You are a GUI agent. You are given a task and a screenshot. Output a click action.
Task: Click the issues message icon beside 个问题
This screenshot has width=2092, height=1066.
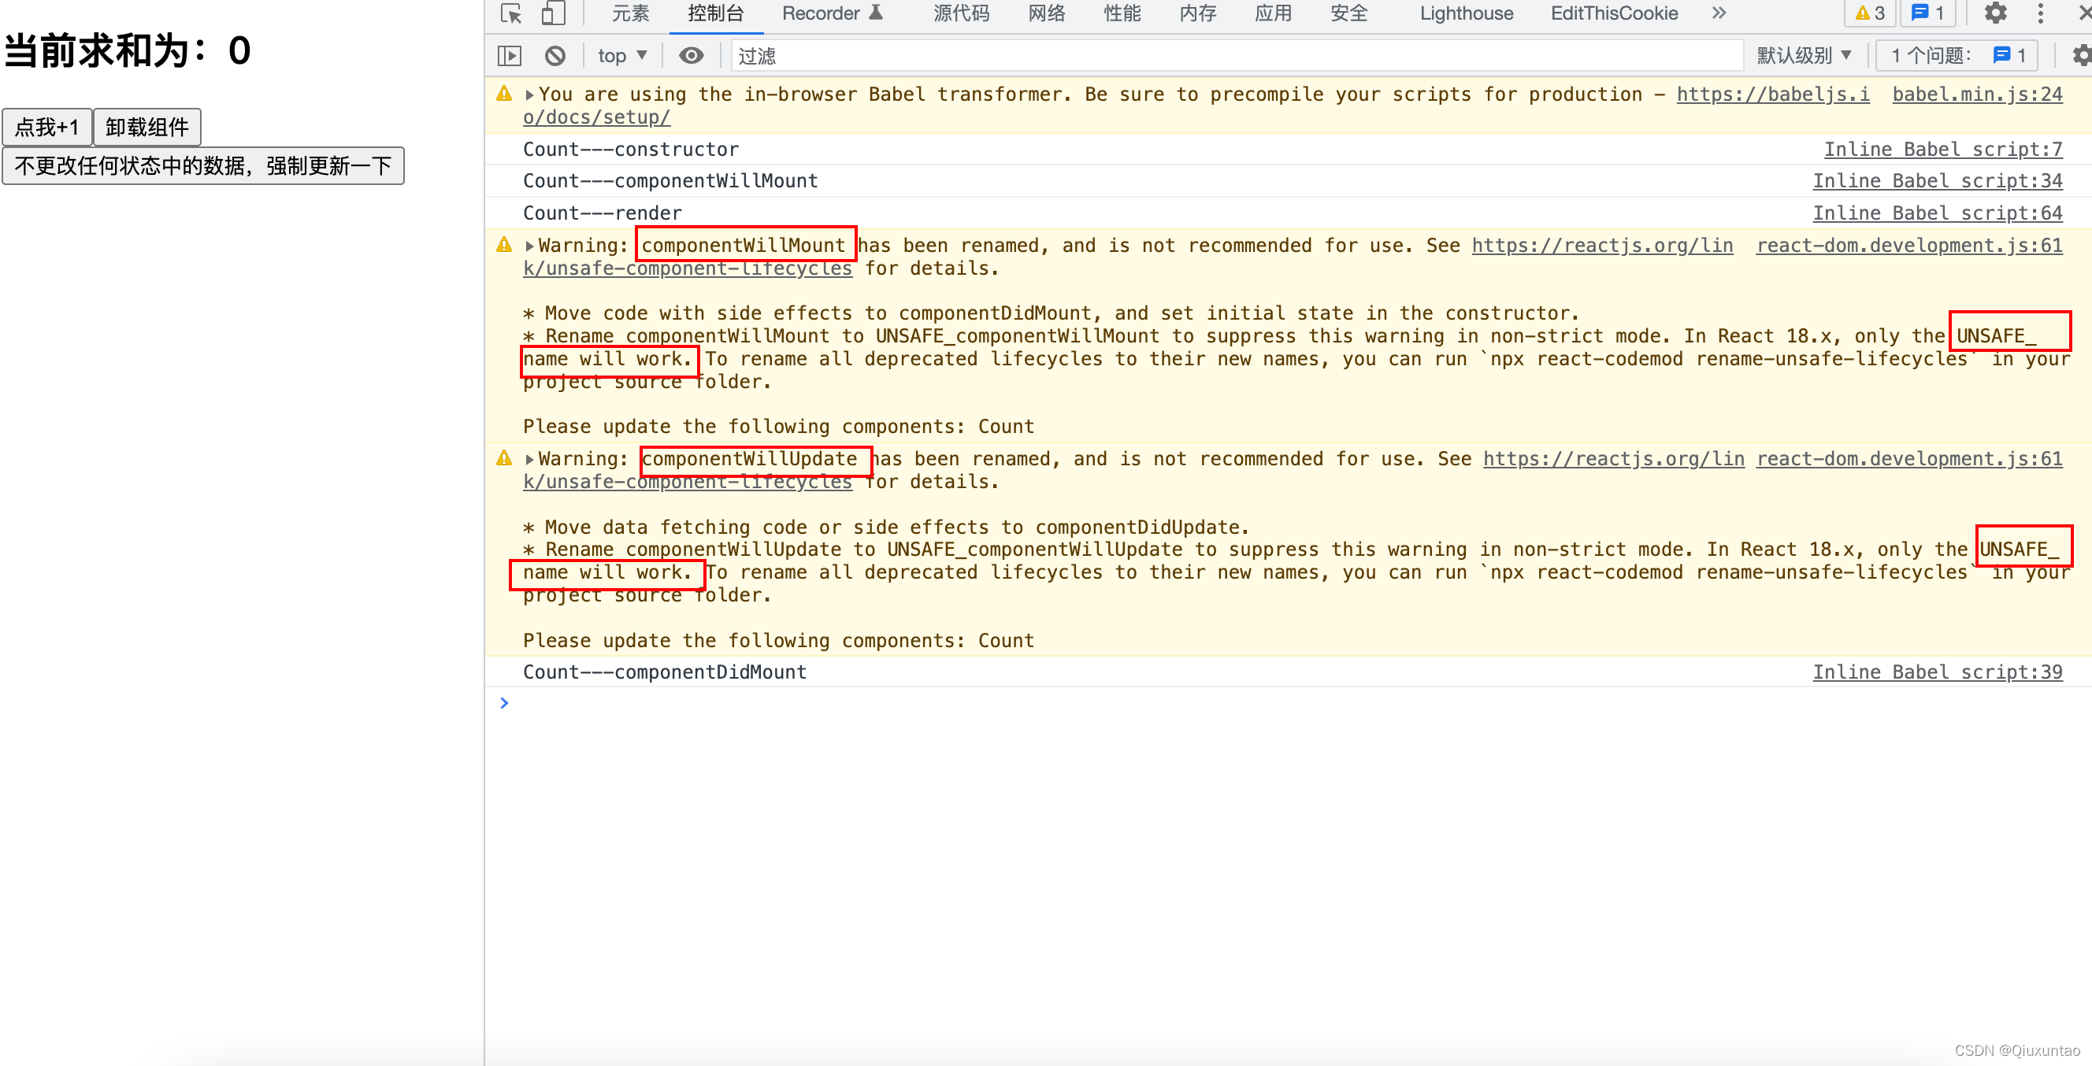coord(2002,55)
